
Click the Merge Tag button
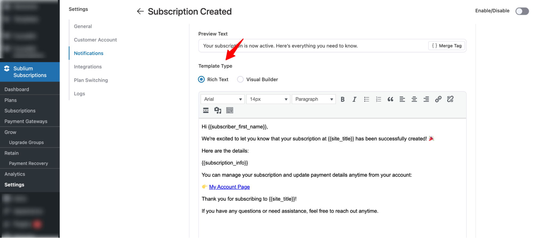coord(447,46)
